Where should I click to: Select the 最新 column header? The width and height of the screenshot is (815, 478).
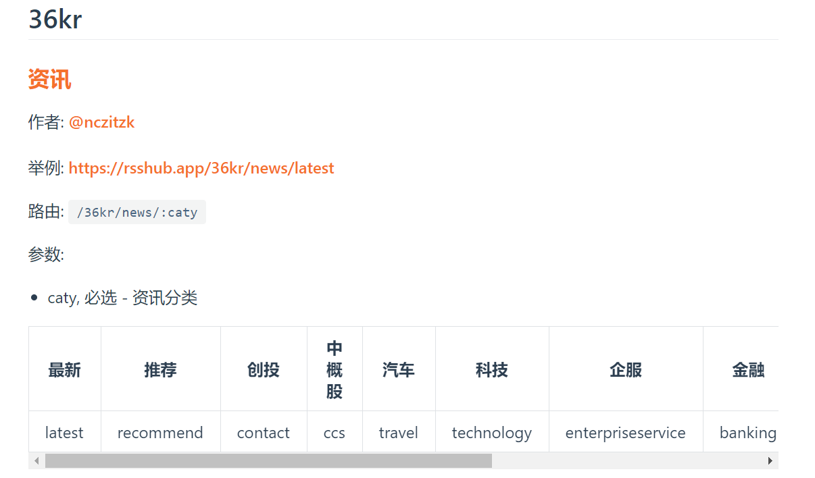[x=64, y=370]
